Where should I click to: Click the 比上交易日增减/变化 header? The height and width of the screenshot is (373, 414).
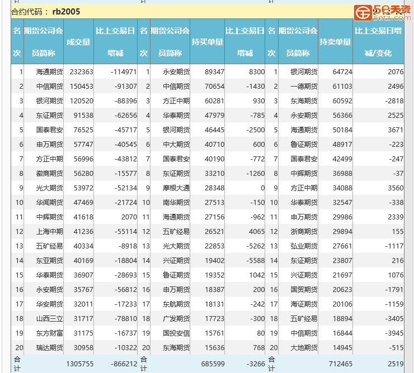[x=378, y=42]
